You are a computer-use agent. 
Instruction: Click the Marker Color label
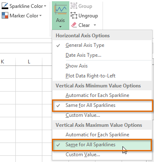[x=24, y=16]
